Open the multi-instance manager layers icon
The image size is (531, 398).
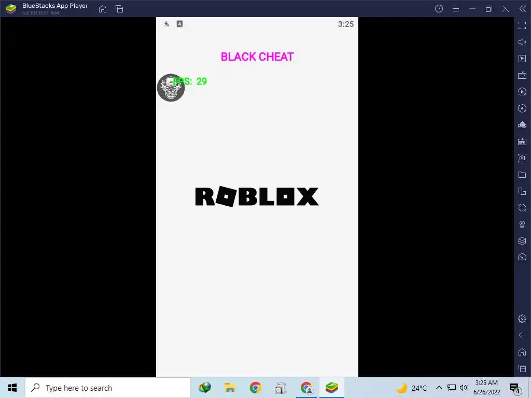pyautogui.click(x=522, y=241)
